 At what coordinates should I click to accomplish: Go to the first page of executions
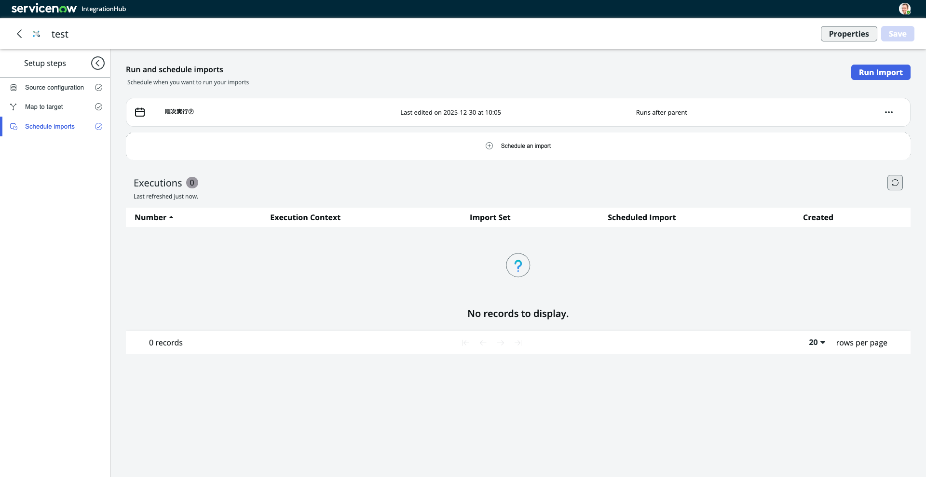465,343
